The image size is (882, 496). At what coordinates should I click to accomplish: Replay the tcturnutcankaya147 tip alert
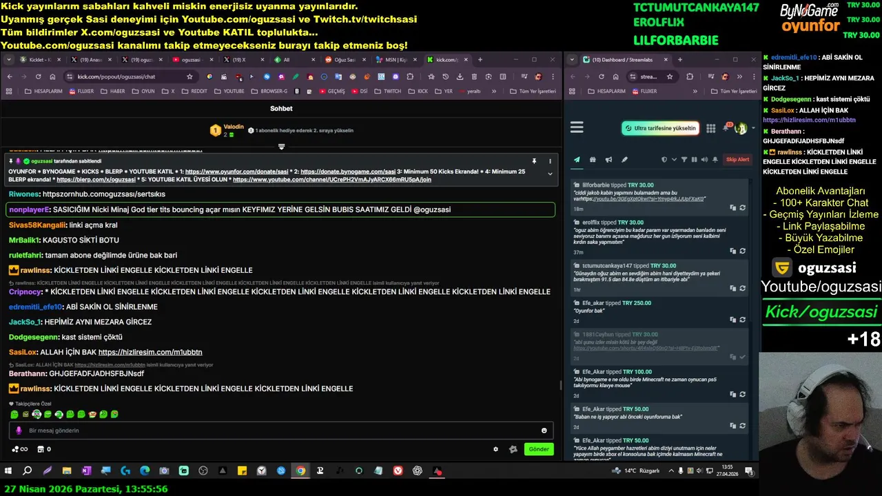point(742,288)
